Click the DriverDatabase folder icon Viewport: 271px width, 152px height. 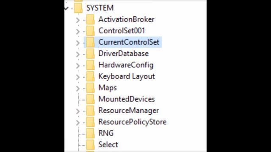(90, 54)
